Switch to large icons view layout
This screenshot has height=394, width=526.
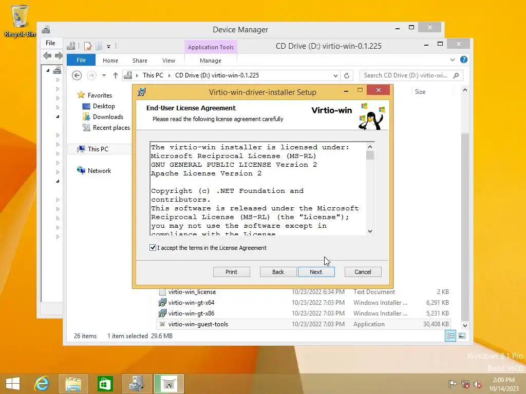pyautogui.click(x=462, y=336)
